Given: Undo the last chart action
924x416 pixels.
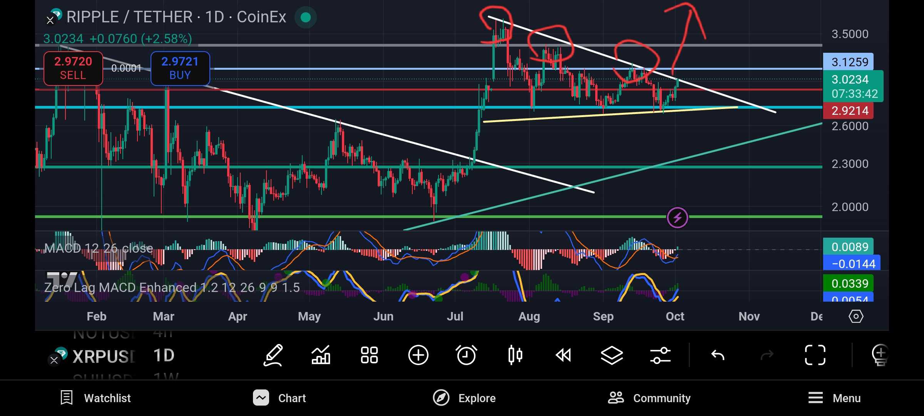Looking at the screenshot, I should 718,355.
